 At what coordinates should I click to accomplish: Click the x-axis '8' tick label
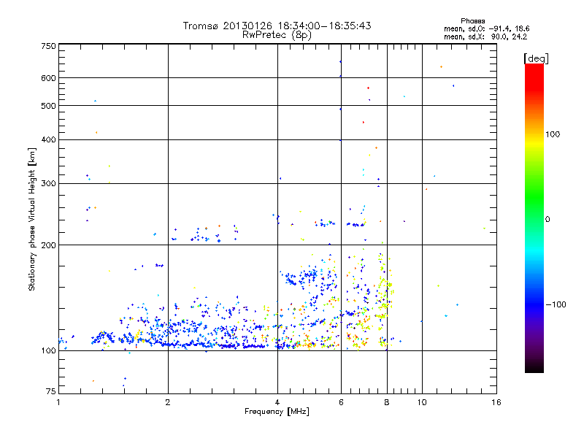coord(387,402)
